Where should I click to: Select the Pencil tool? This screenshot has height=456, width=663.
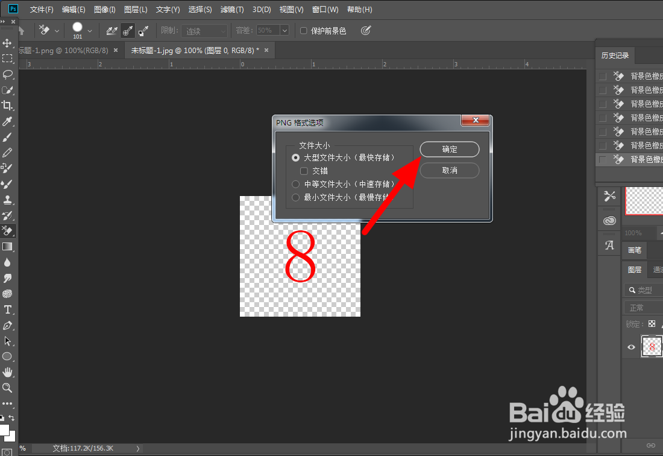[7, 152]
